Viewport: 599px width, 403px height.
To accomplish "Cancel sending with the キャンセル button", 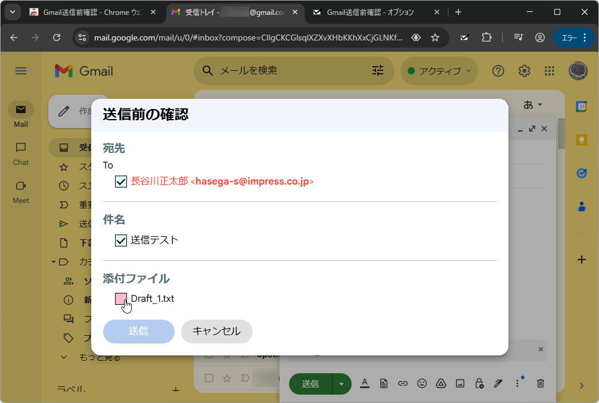I will tap(216, 332).
